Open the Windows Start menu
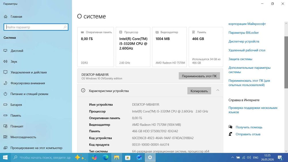The height and width of the screenshot is (162, 288). click(5, 157)
